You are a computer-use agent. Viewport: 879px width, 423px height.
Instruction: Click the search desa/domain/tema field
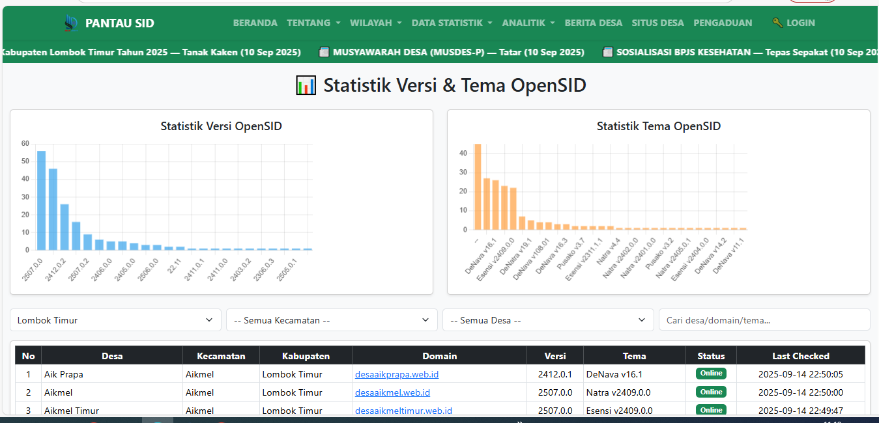pos(764,320)
